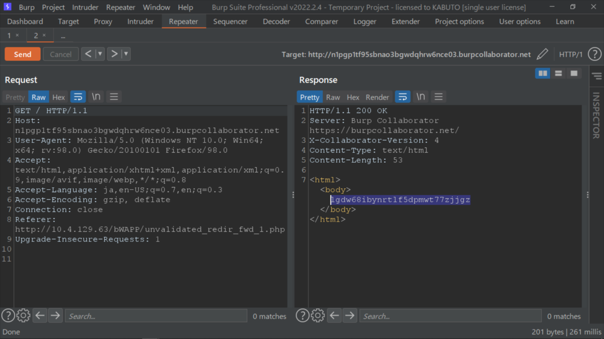
Task: Close Repeater tab 2
Action: pyautogui.click(x=44, y=36)
